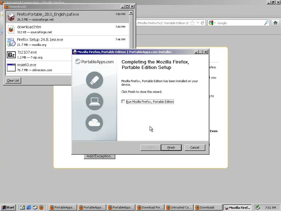Switch to second PortableApps taskbar button

point(92,207)
